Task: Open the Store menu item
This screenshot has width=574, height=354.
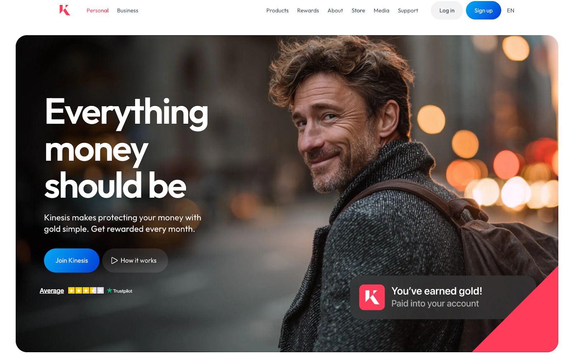Action: click(358, 10)
